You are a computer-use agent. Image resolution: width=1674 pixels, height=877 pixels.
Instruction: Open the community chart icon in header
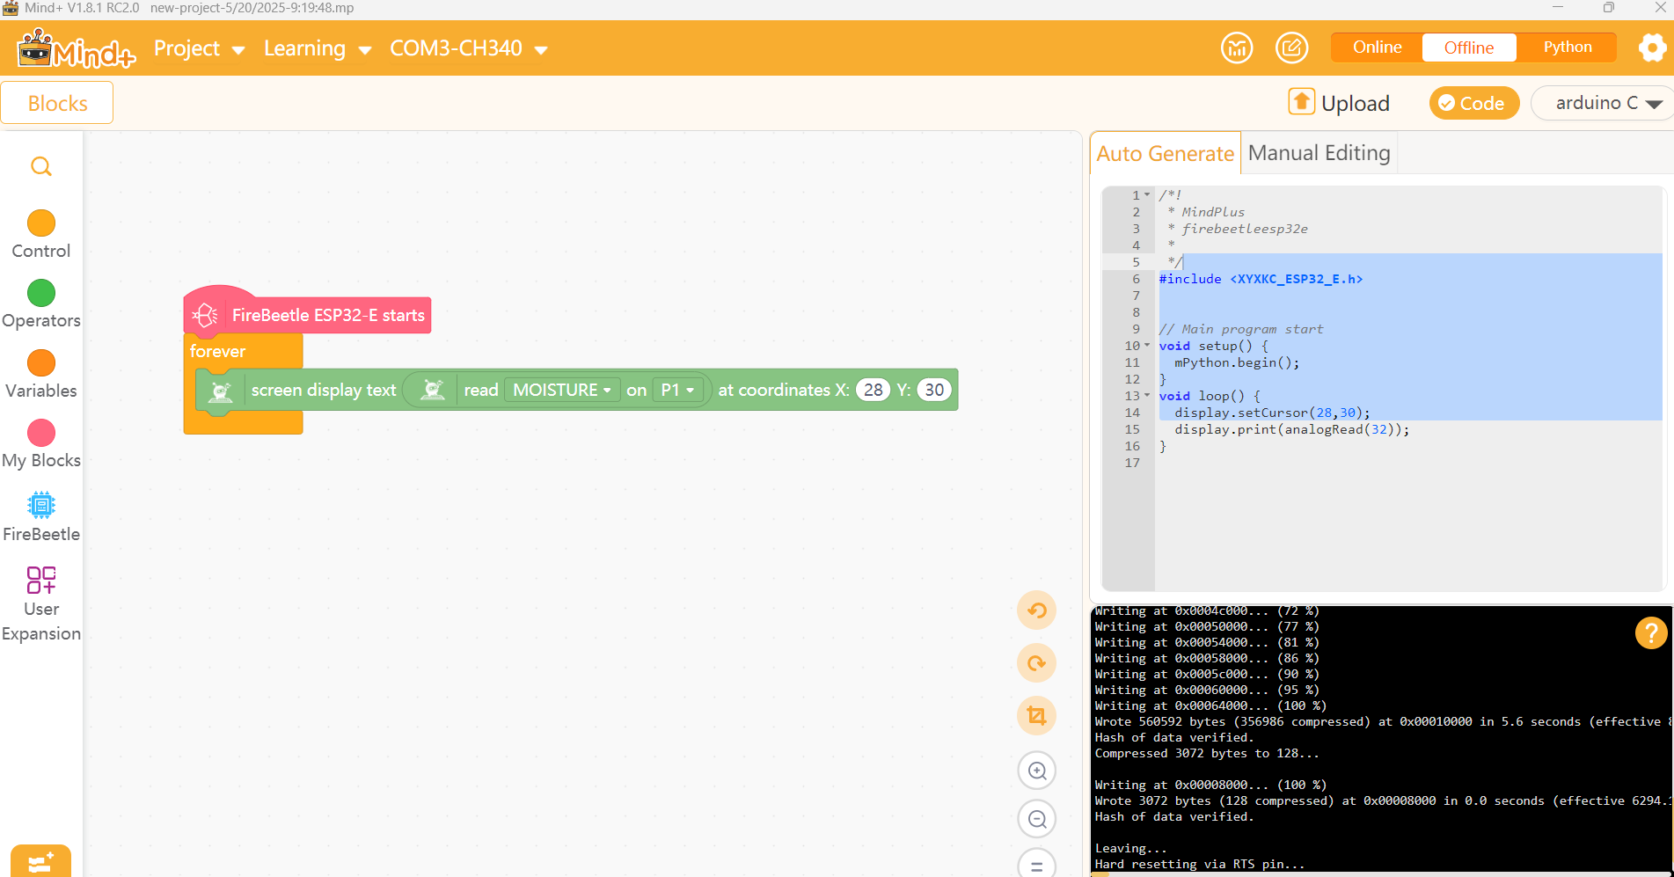[x=1237, y=48]
